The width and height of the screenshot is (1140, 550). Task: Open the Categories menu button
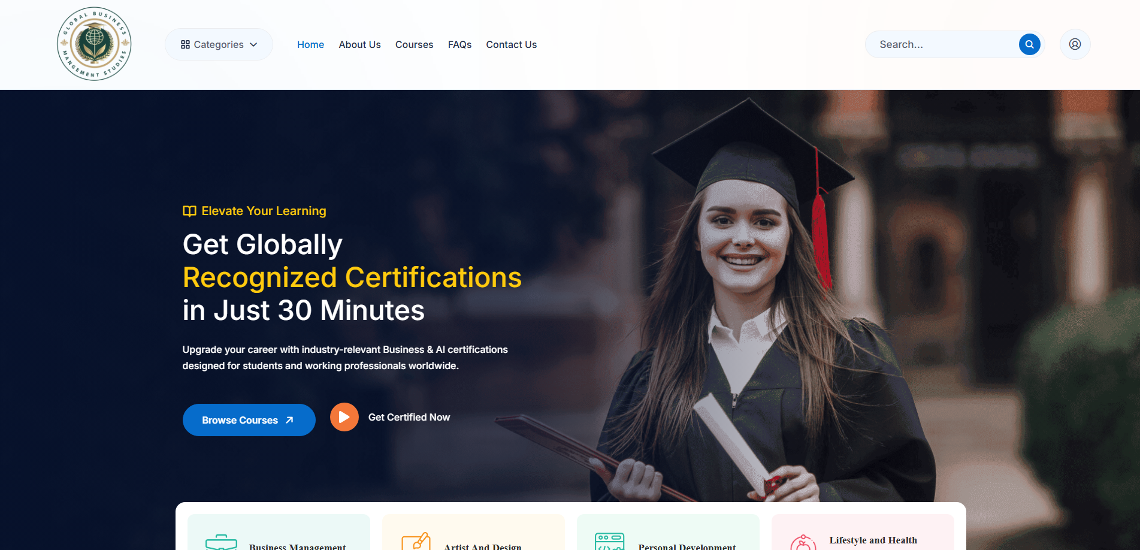(x=219, y=44)
